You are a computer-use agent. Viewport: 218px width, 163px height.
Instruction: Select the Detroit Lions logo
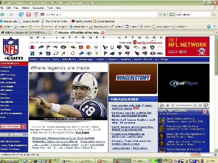[x=81, y=53]
